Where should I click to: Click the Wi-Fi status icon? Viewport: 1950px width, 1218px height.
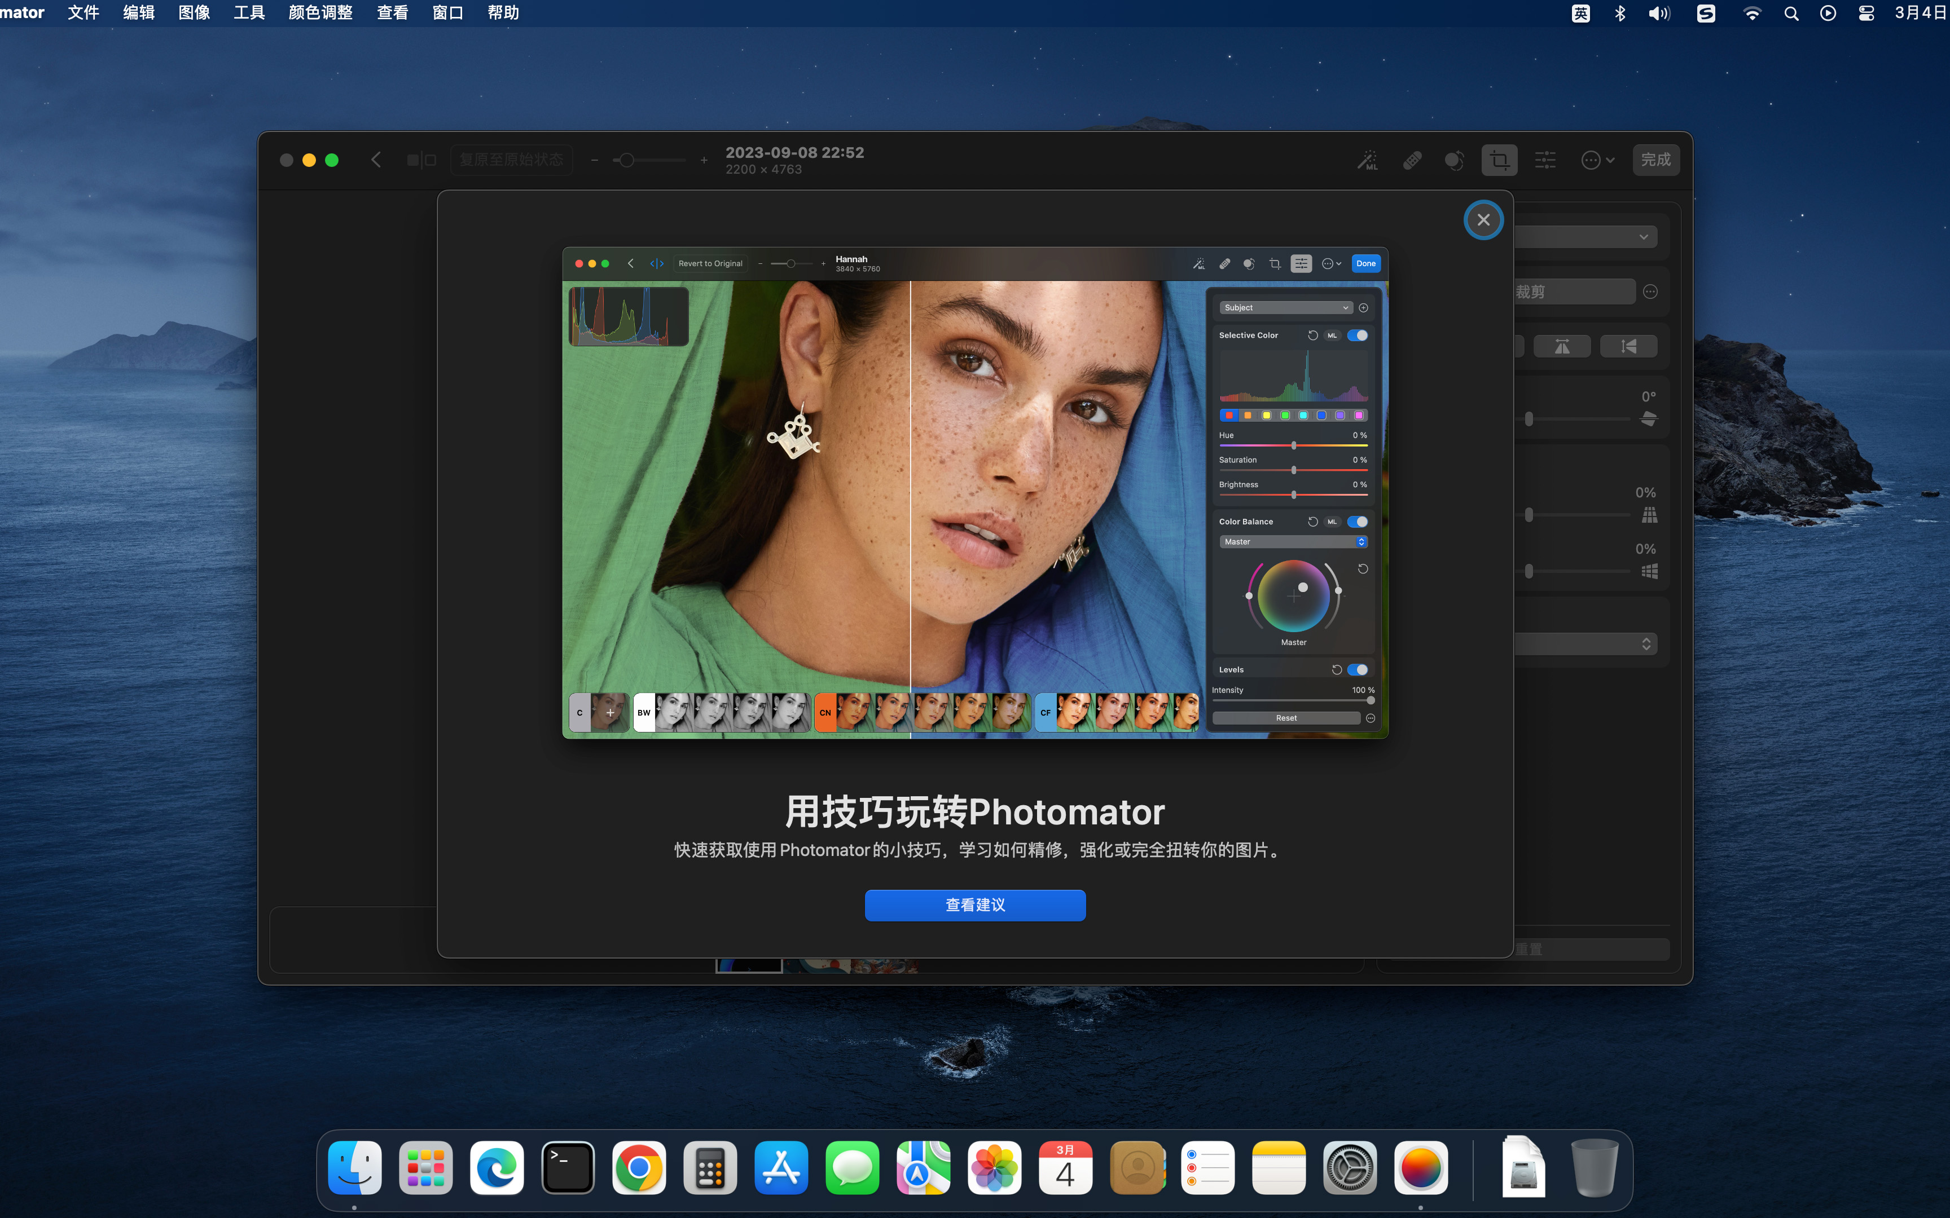(1752, 13)
